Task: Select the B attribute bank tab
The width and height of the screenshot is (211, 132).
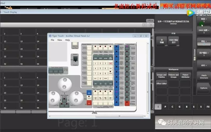Action: [187, 107]
